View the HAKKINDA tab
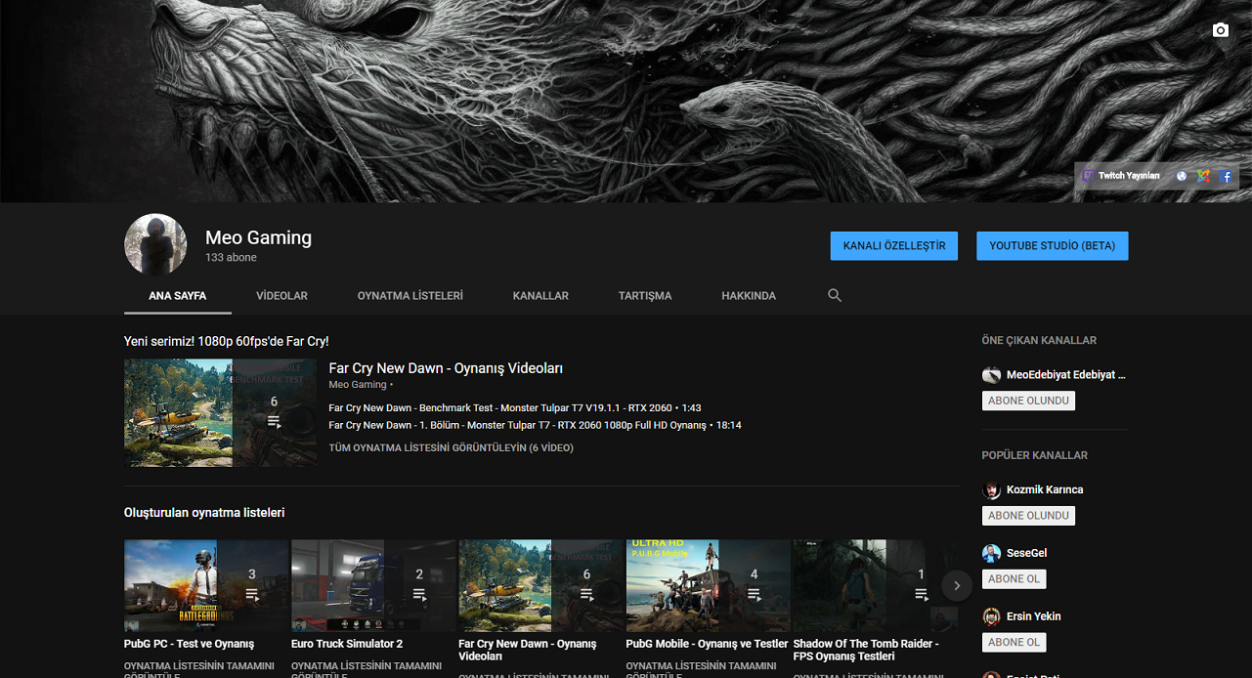 click(749, 296)
